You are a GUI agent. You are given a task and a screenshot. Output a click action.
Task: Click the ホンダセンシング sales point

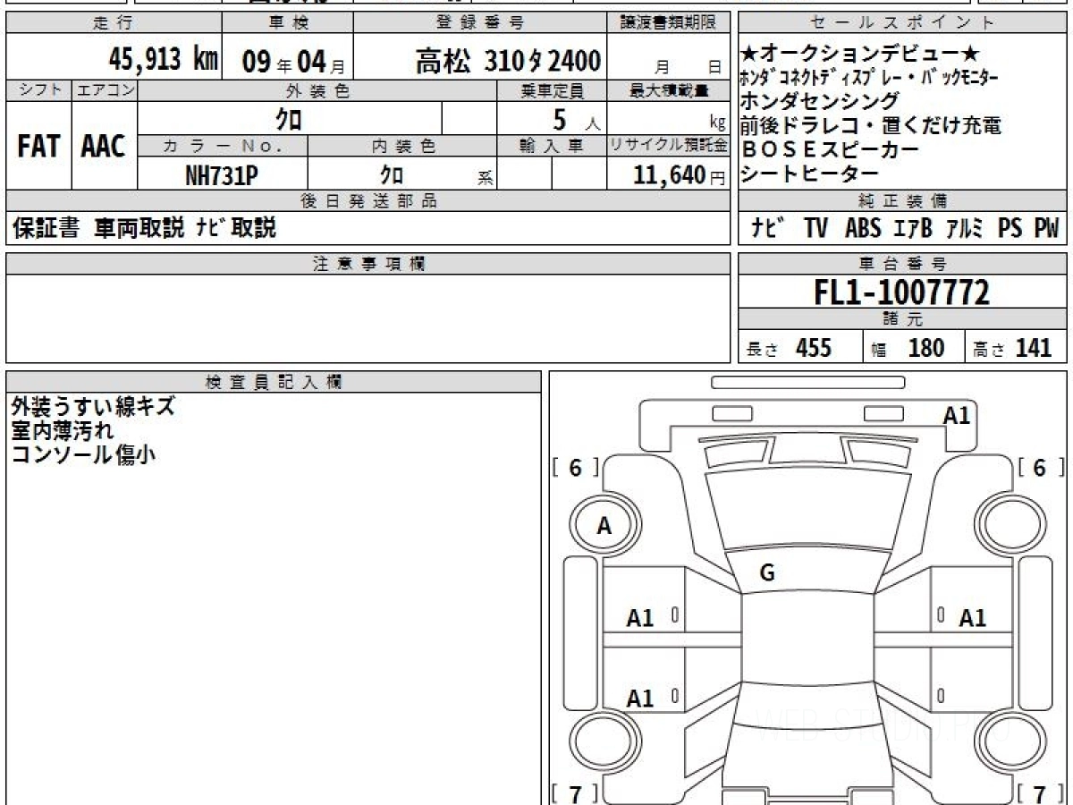click(819, 101)
